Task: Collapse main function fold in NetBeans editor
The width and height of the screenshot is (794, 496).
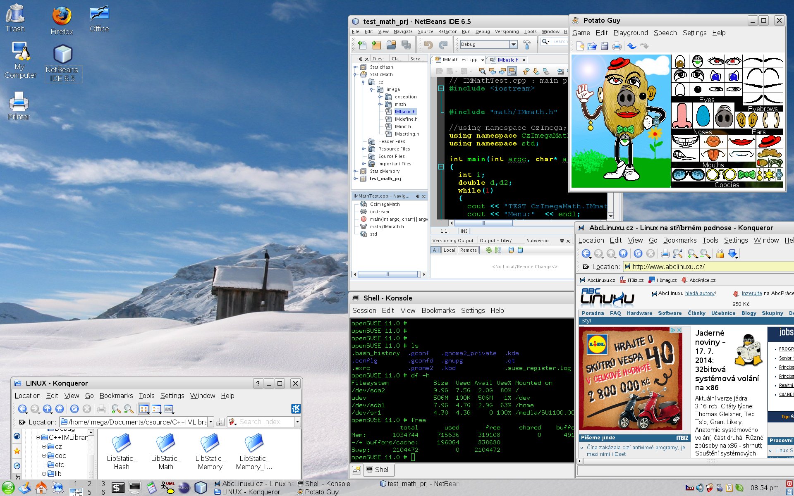Action: click(x=441, y=167)
